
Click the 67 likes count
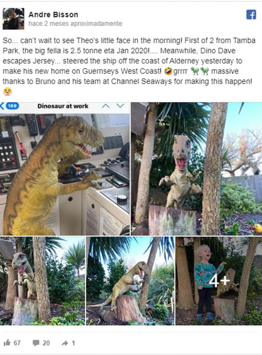(x=17, y=343)
